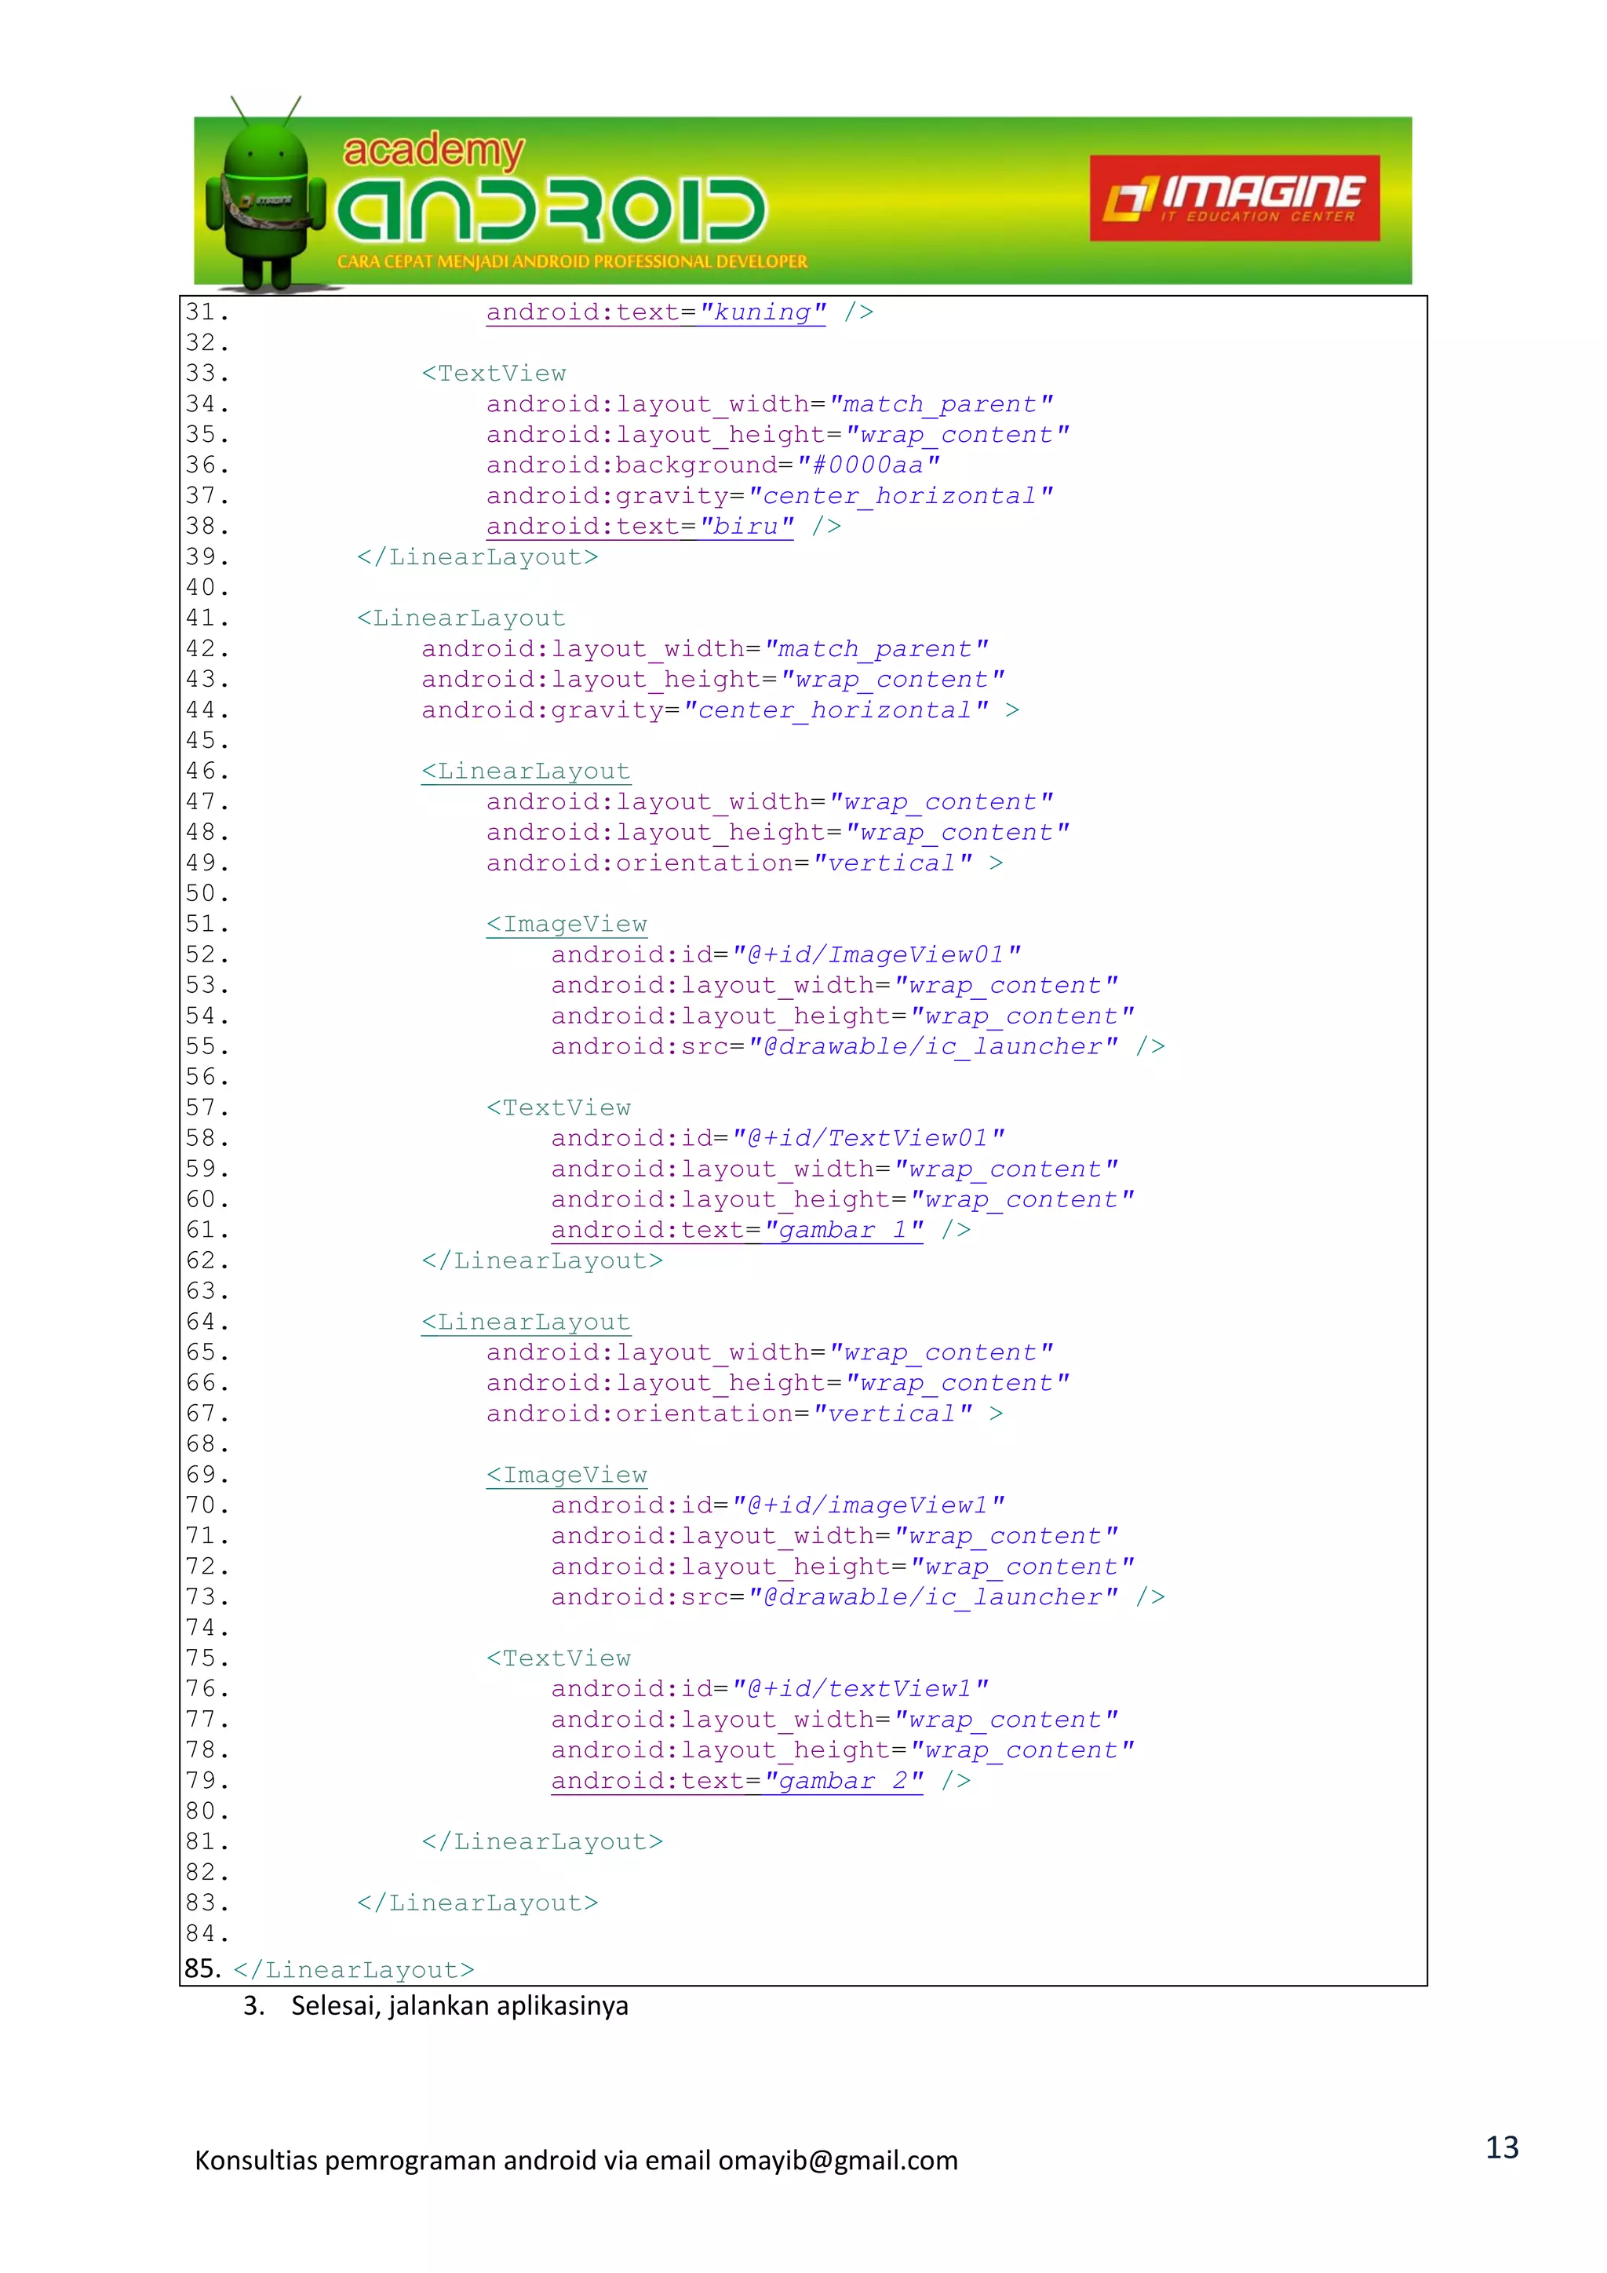Click the line android:text="biru"
This screenshot has width=1607, height=2273.
663,527
